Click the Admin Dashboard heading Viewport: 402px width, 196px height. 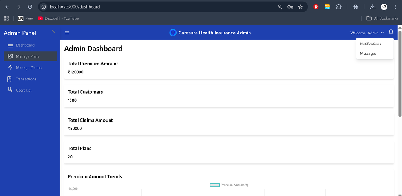[93, 48]
